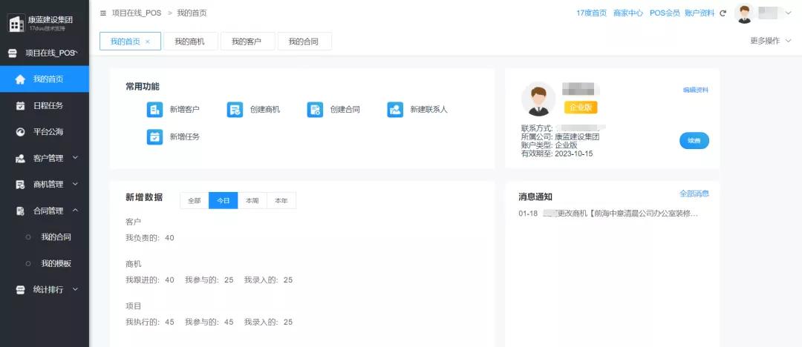Click the 新增客户 icon in 常用功能
Screen dimensions: 802x347
(154, 109)
